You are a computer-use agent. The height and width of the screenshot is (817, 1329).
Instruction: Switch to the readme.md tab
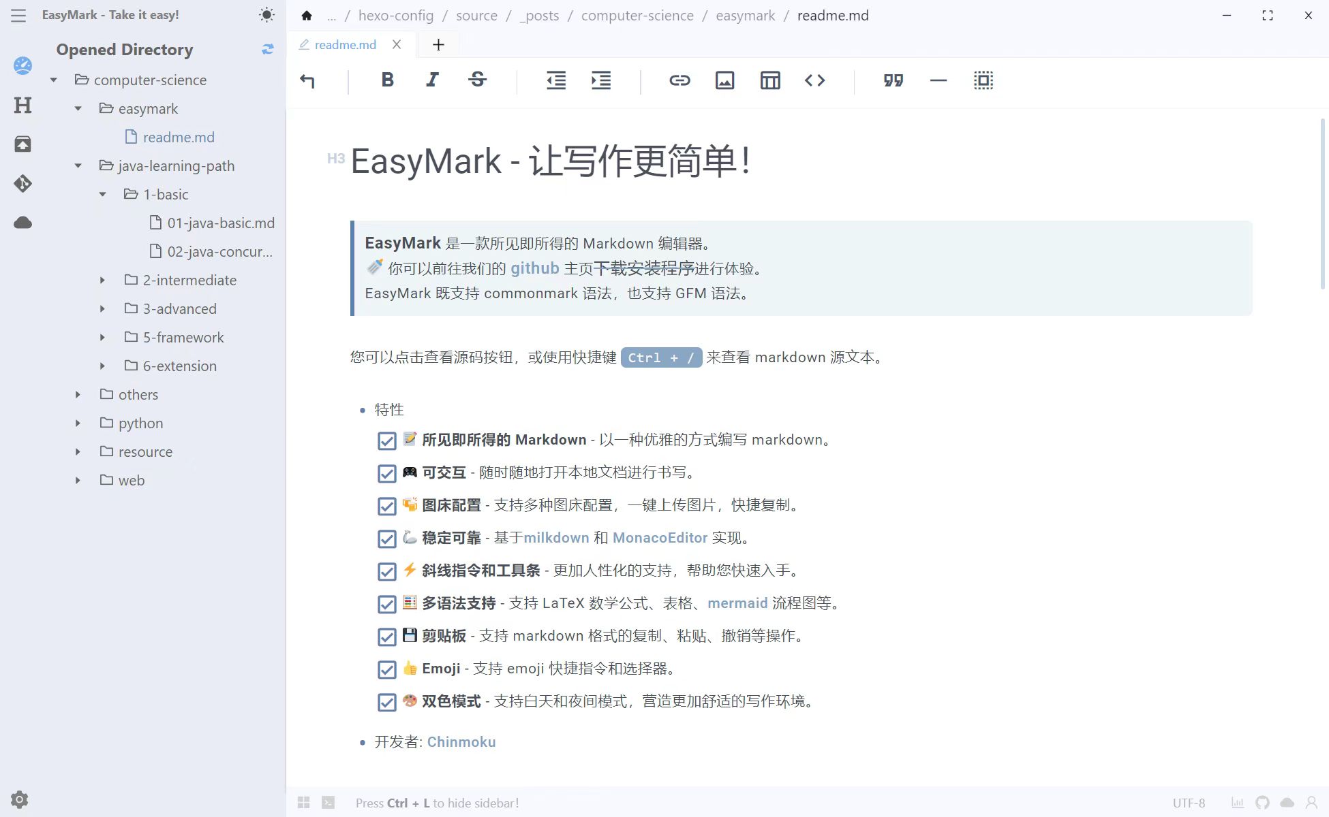click(x=345, y=45)
